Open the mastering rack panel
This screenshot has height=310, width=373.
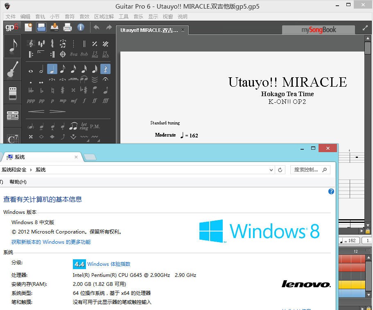pos(13,115)
